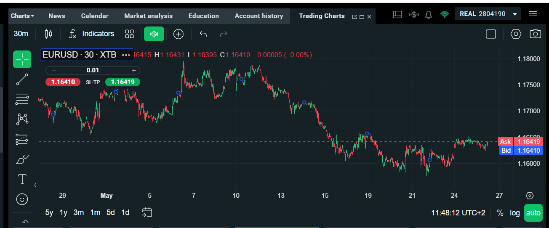Image resolution: width=549 pixels, height=228 pixels.
Task: Change the 30m chart interval
Action: (21, 34)
